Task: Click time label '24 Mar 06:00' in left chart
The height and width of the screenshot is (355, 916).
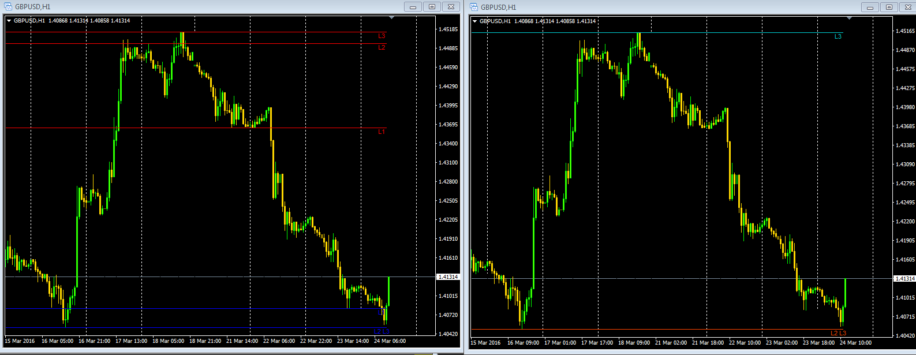Action: click(x=389, y=341)
